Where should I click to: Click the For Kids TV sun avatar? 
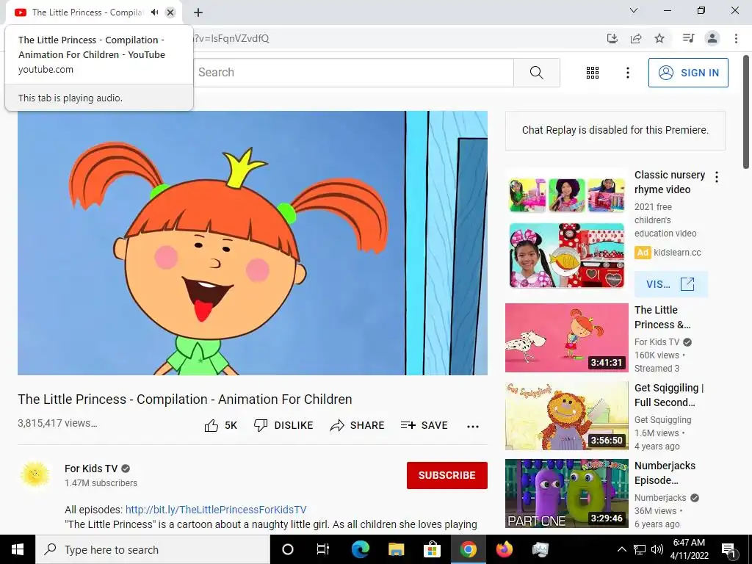coord(35,475)
